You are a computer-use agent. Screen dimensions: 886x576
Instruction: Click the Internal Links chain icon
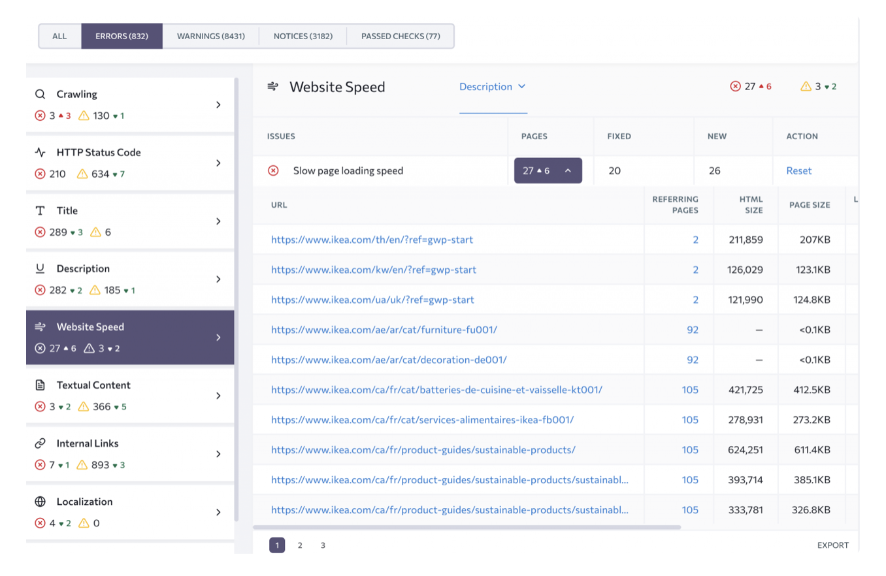click(41, 443)
